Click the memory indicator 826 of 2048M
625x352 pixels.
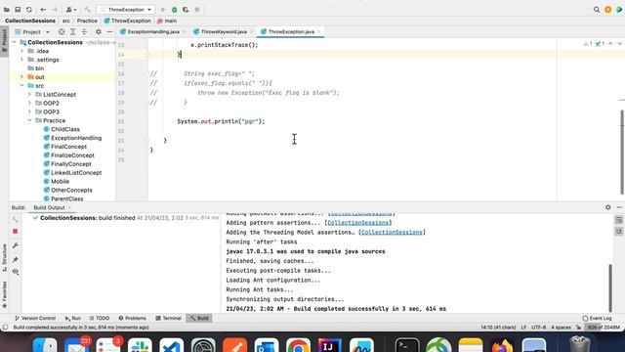(604, 328)
